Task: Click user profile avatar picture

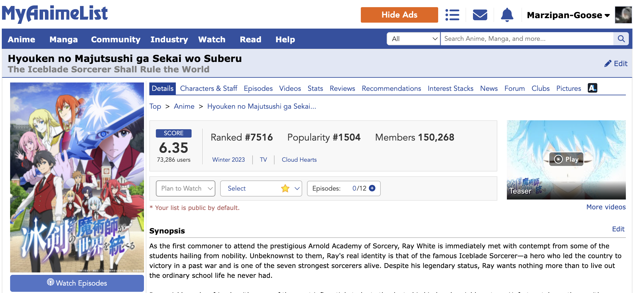Action: (x=623, y=15)
